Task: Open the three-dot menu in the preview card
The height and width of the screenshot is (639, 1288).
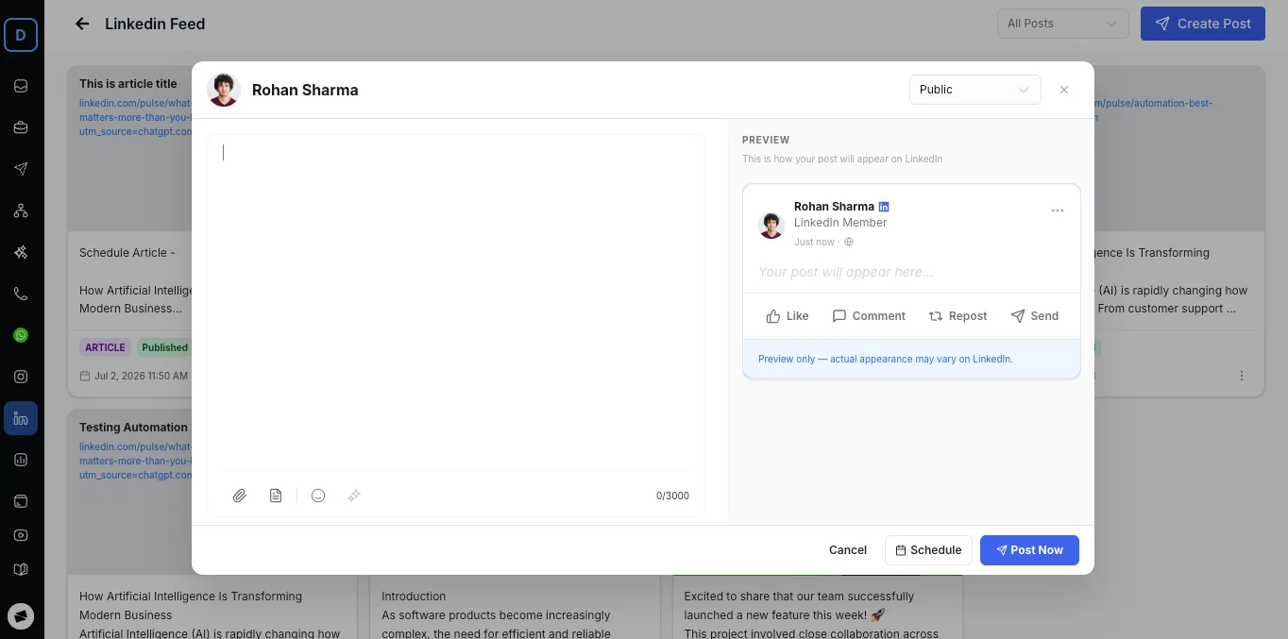Action: pos(1058,210)
